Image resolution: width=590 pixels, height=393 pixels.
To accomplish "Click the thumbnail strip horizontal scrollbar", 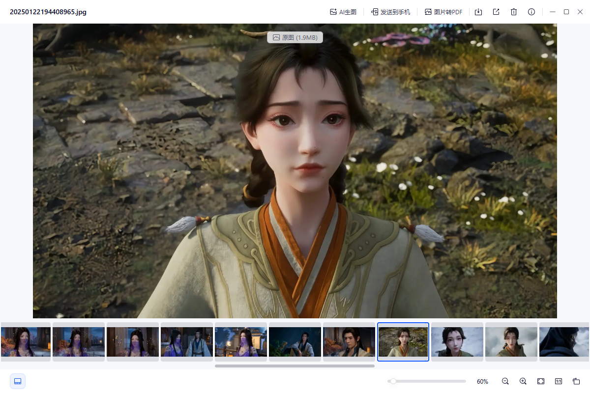I will pos(295,365).
